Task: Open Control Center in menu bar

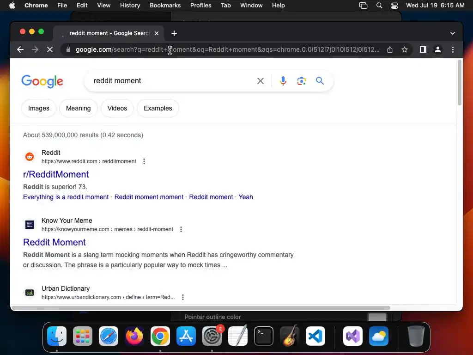Action: tap(394, 5)
